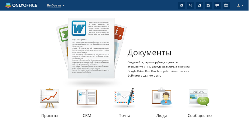The image size is (249, 124).
Task: Click the Люди label
Action: tap(162, 116)
